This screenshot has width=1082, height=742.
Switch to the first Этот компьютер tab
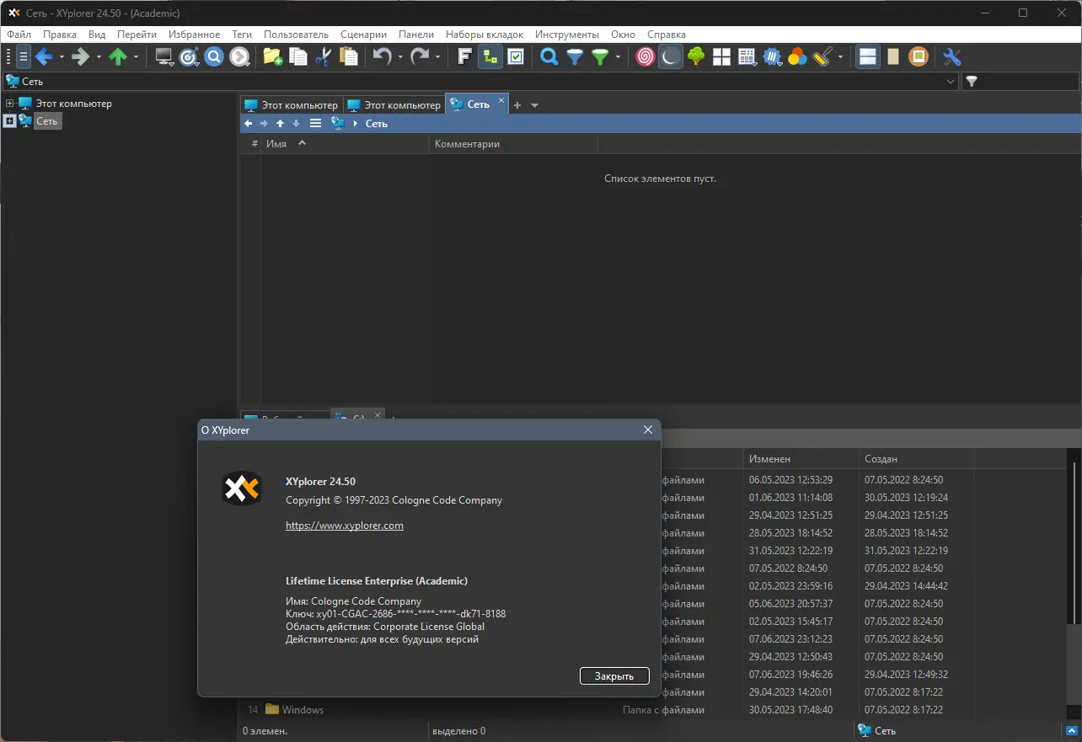coord(291,104)
